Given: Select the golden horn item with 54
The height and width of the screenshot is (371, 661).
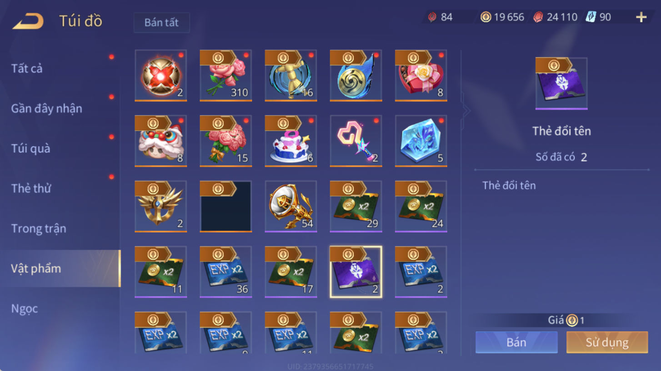Looking at the screenshot, I should [291, 206].
